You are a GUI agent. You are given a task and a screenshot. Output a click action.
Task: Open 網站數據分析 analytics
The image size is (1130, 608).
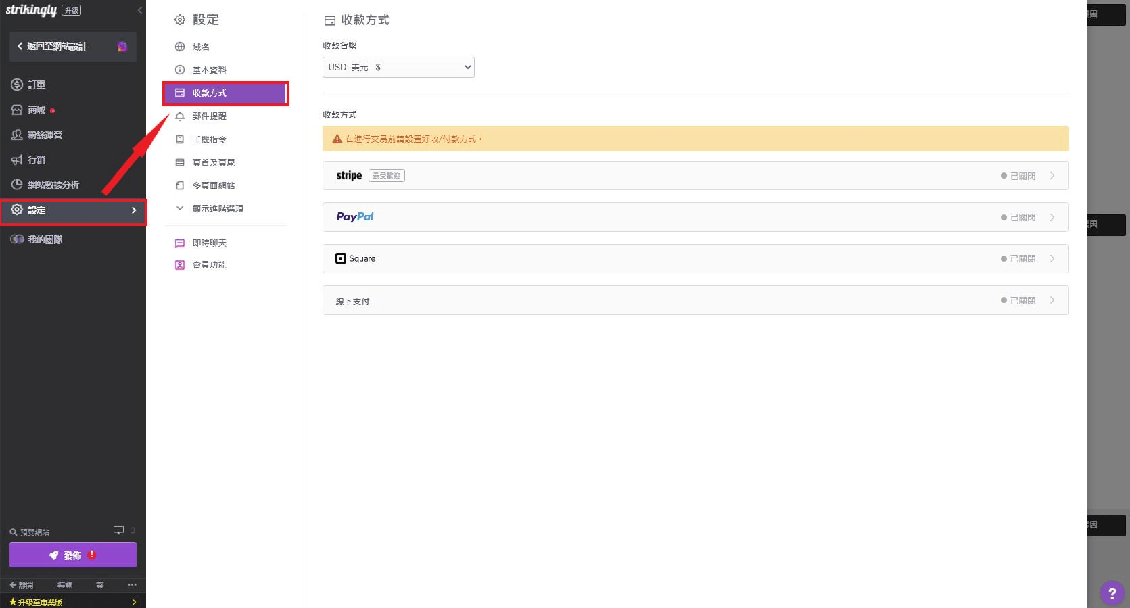point(53,185)
